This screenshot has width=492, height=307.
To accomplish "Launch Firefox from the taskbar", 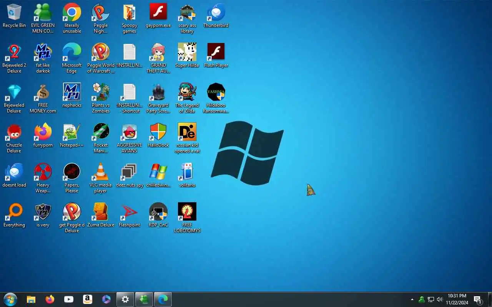I will pyautogui.click(x=50, y=299).
